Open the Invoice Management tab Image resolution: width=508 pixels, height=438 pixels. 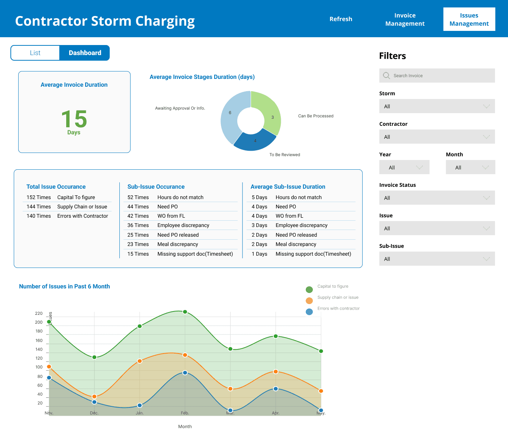[x=405, y=19]
